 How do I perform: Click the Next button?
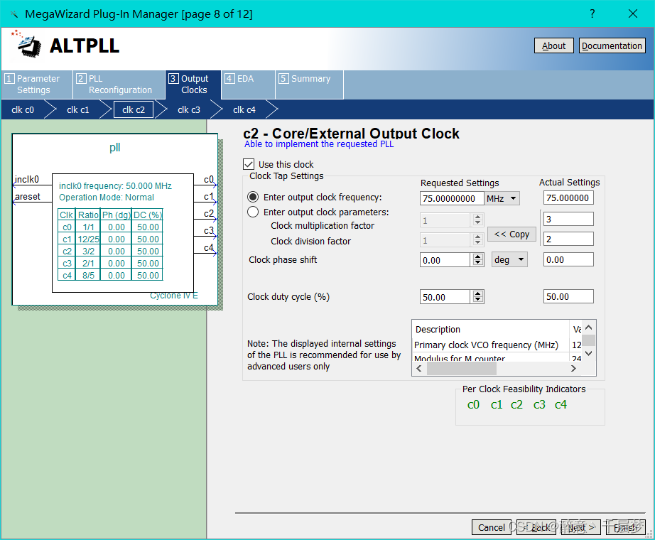(x=581, y=527)
